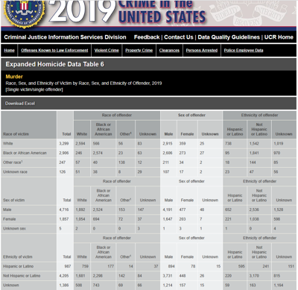Viewport: 298px width, 290px height.
Task: Open Offenses Known to Law Enforcement tab
Action: (x=54, y=51)
